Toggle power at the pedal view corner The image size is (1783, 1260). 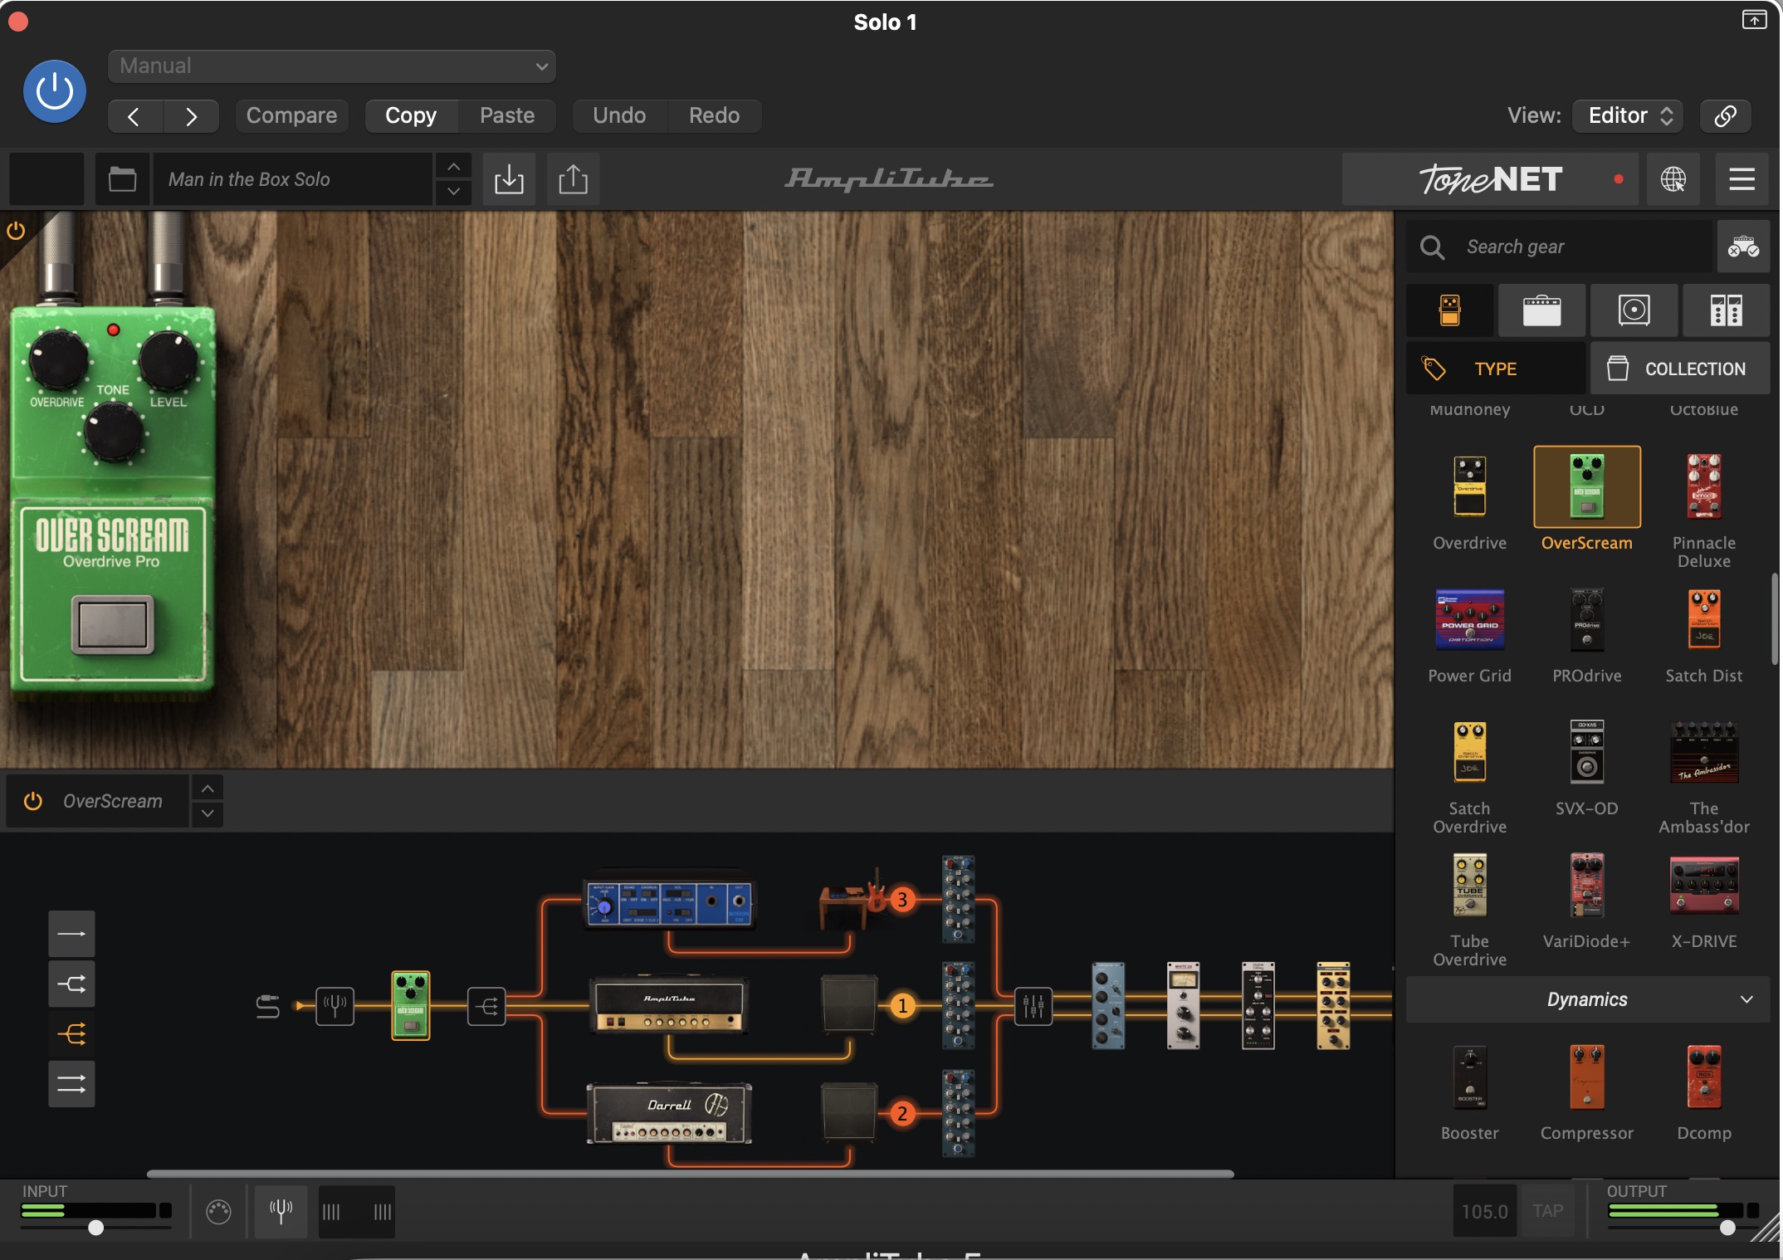point(16,231)
